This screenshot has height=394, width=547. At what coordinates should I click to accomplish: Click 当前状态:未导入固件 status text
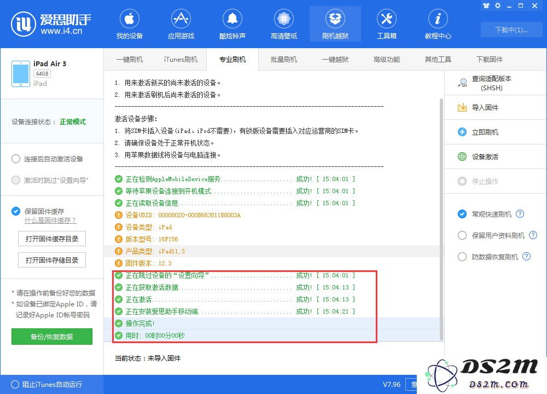tap(148, 358)
